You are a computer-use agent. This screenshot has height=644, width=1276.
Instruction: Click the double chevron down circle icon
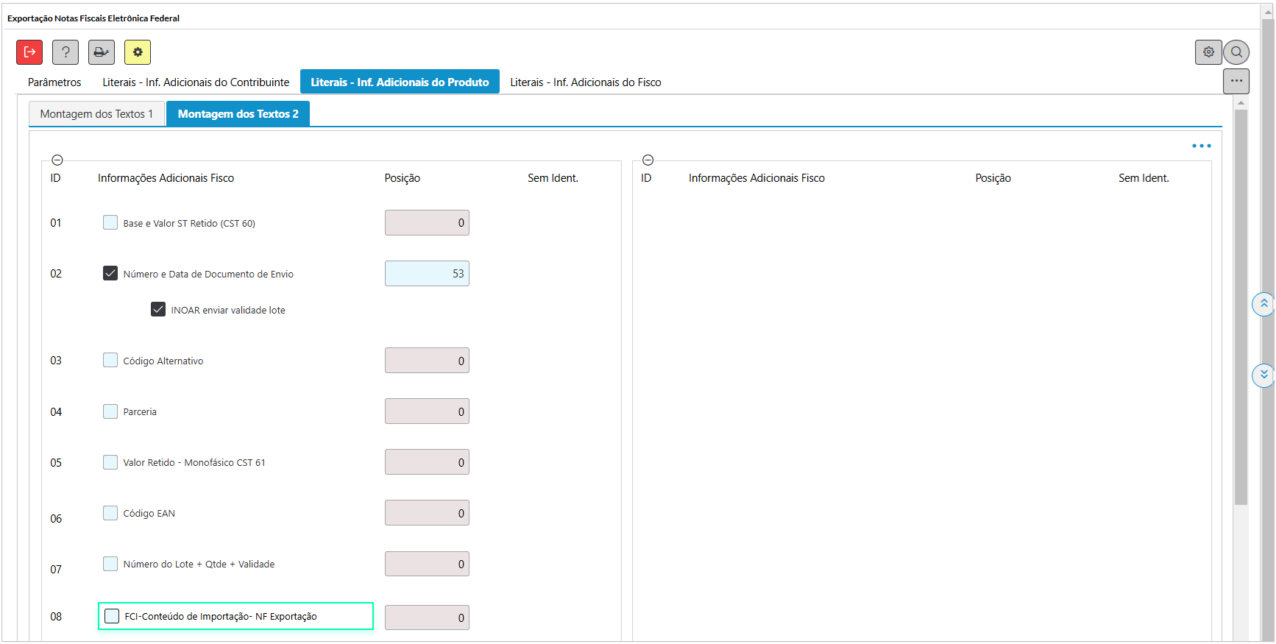point(1263,375)
